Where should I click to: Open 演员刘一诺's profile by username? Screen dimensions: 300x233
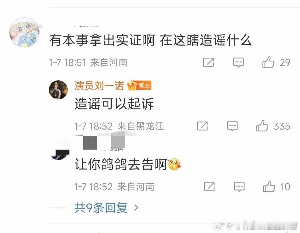[99, 85]
